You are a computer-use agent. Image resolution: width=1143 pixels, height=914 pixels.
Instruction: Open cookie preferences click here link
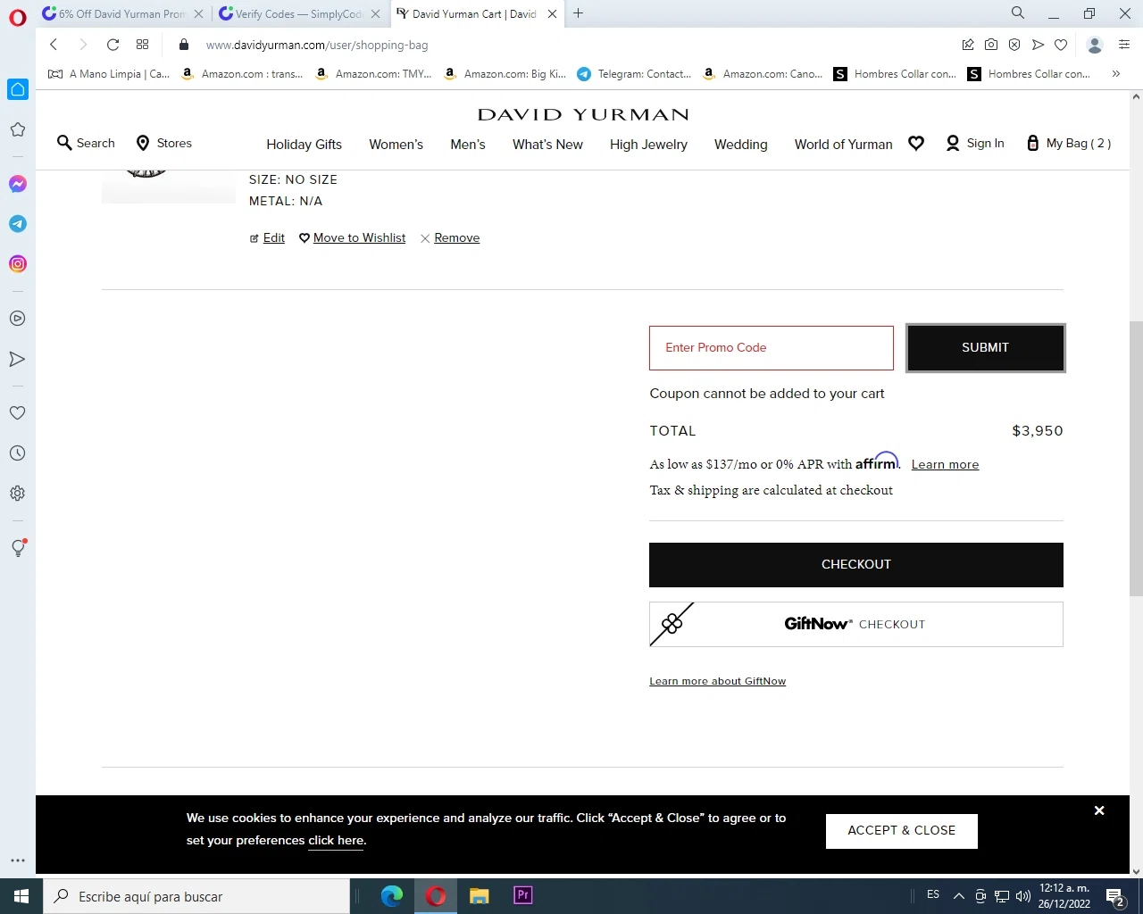(336, 841)
